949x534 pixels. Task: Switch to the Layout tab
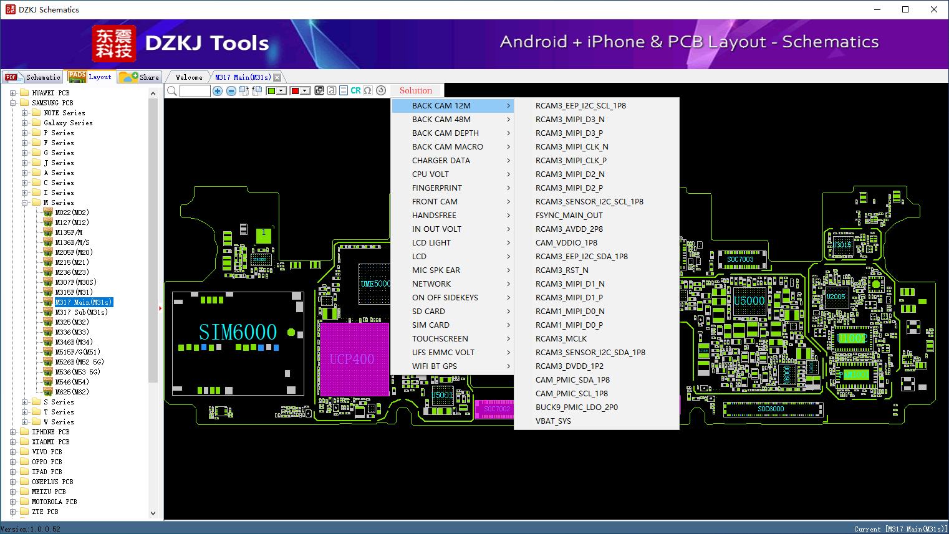pos(90,77)
